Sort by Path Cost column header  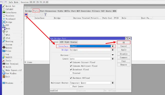coord(108,18)
